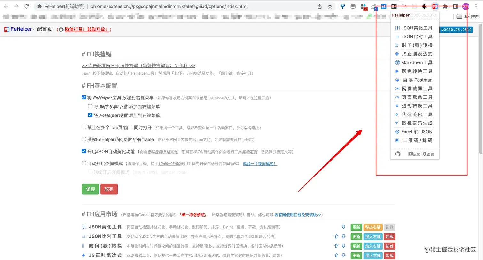
Task: Choose Excel 转 JSON in the popup
Action: [x=414, y=131]
